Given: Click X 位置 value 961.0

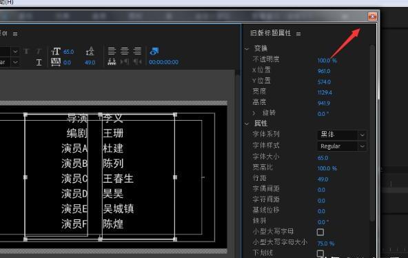Looking at the screenshot, I should 324,71.
